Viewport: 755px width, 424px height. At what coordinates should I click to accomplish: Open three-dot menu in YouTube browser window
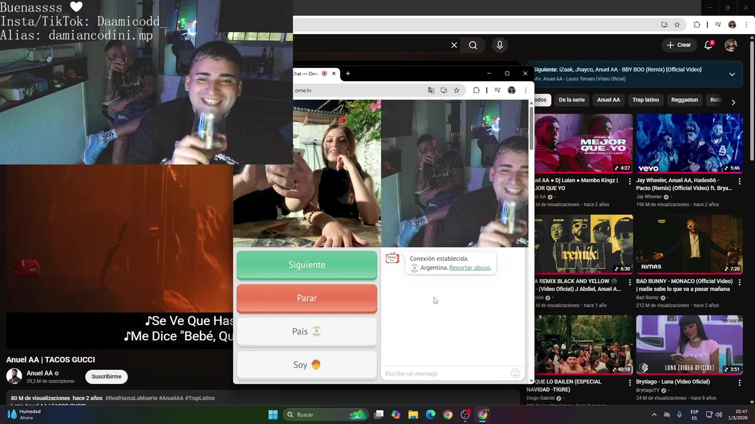click(x=746, y=25)
